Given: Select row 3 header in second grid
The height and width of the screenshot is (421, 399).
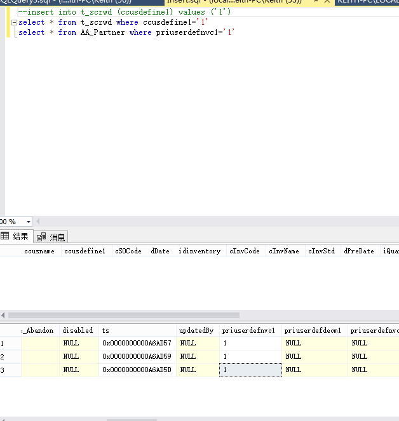Looking at the screenshot, I should tap(10, 370).
